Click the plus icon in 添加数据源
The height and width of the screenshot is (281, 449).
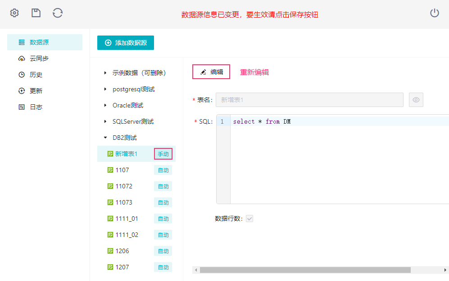(x=108, y=43)
